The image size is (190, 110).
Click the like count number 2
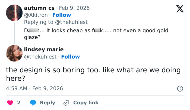click(x=19, y=103)
